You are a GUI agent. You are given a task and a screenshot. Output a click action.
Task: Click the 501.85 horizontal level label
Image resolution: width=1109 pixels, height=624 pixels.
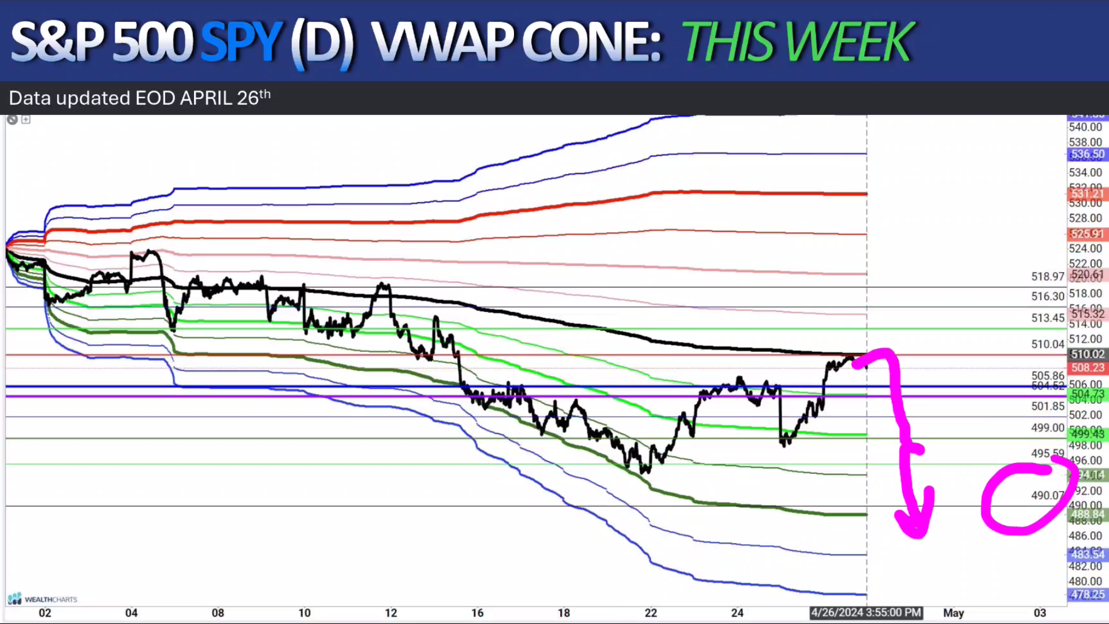coord(1048,406)
